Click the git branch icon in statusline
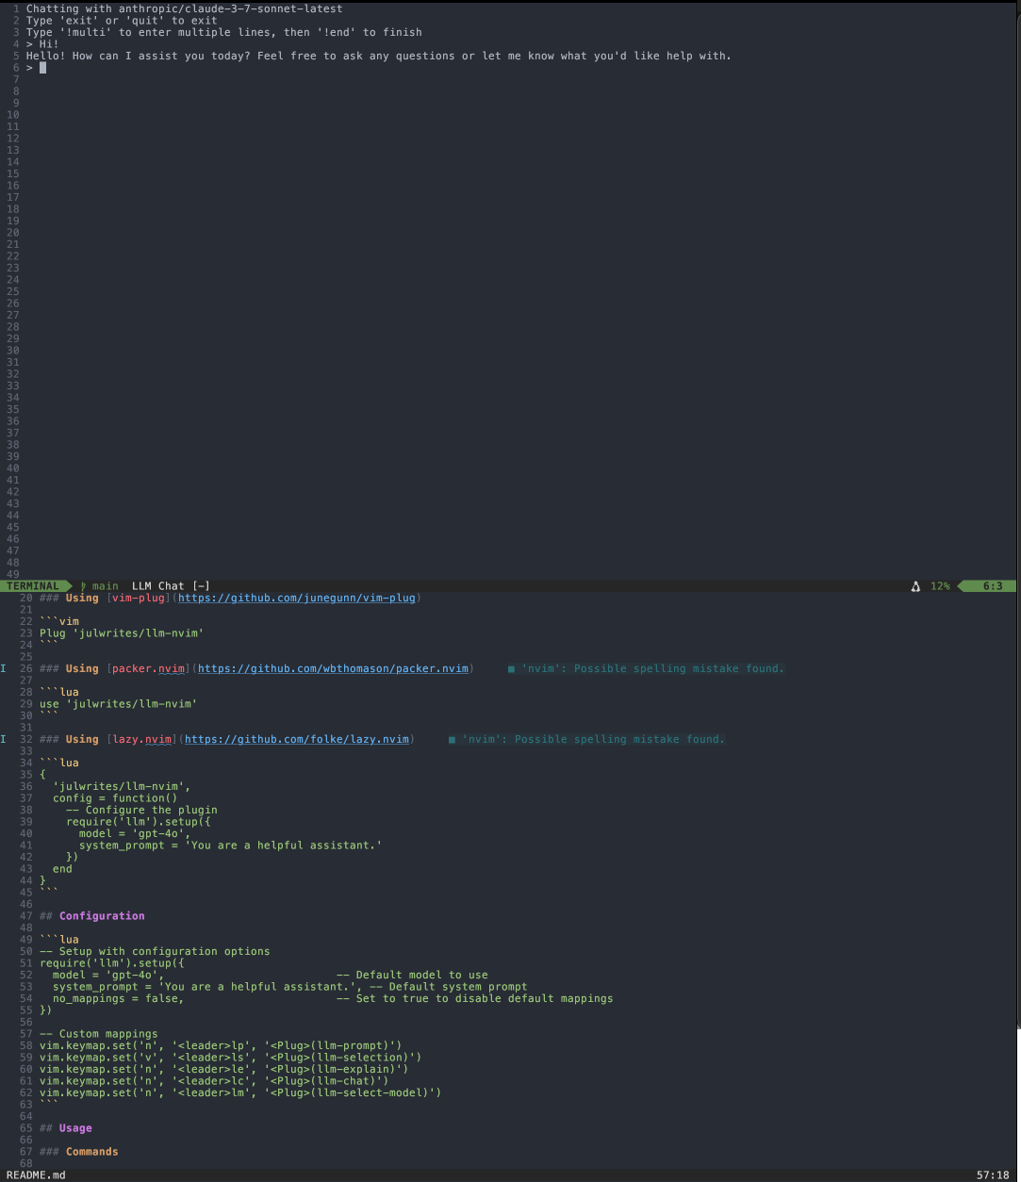This screenshot has height=1182, width=1021. (82, 585)
